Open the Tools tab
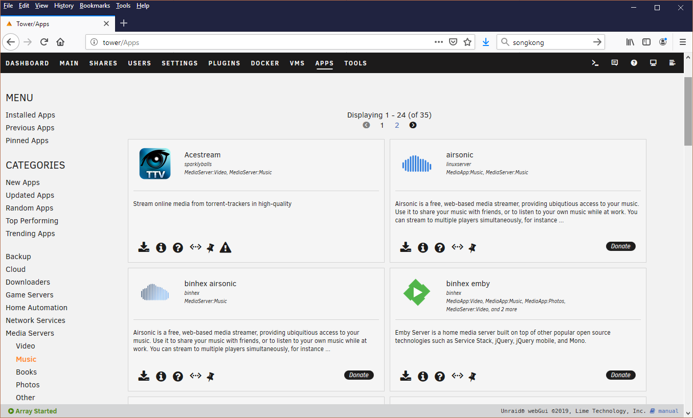The image size is (693, 418). coord(355,63)
